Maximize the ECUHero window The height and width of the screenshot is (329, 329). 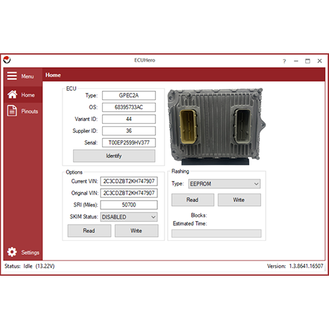tap(308, 61)
